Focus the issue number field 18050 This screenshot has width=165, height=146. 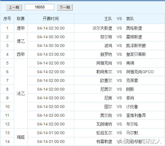pos(39,7)
